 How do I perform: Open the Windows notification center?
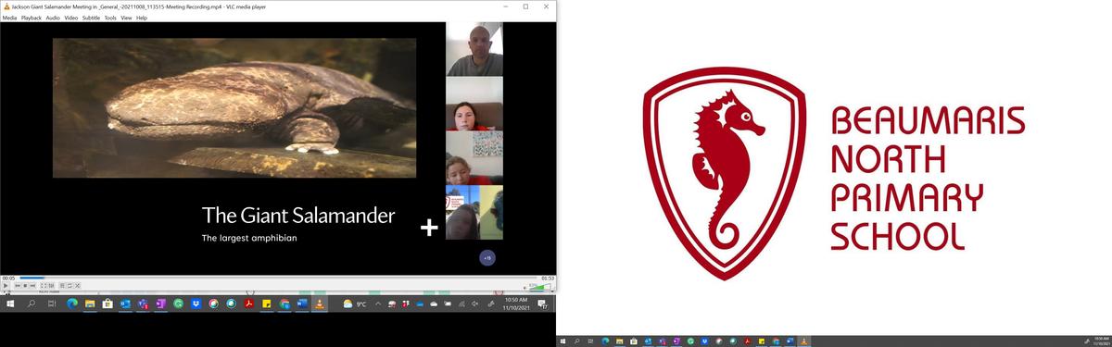[x=543, y=304]
